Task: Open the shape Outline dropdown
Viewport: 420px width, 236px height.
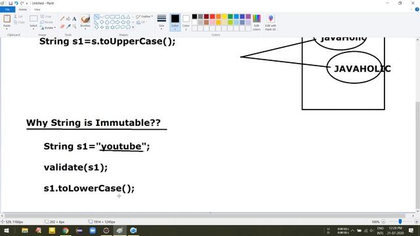Action: point(144,16)
